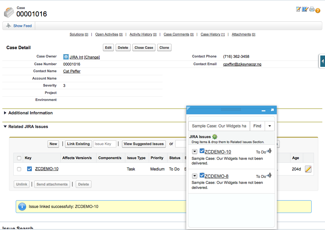Click the Issue Key input field
The image size is (325, 230).
105,144
